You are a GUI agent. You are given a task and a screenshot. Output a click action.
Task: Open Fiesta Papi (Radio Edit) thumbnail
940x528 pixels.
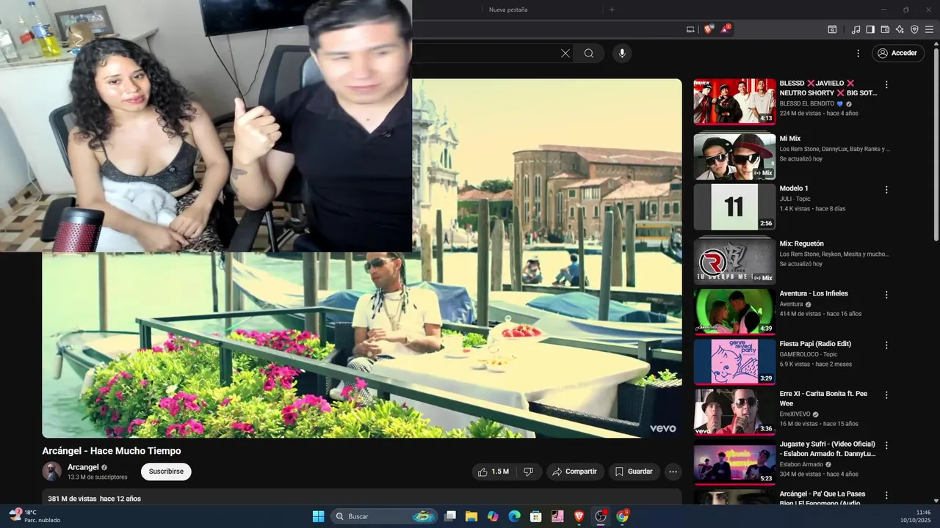(x=734, y=362)
